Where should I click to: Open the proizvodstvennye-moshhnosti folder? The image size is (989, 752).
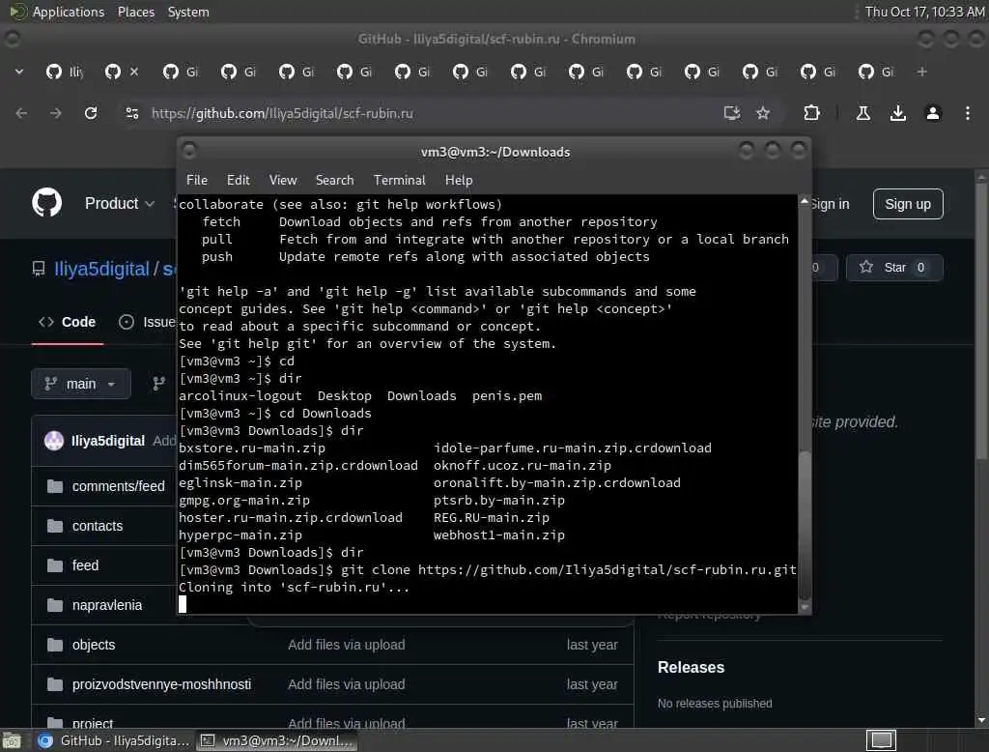tap(161, 684)
